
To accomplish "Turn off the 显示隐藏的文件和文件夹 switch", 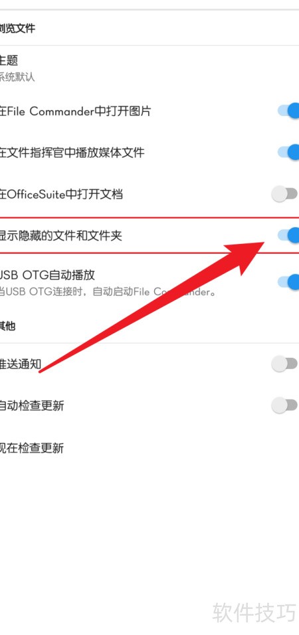I will 288,235.
